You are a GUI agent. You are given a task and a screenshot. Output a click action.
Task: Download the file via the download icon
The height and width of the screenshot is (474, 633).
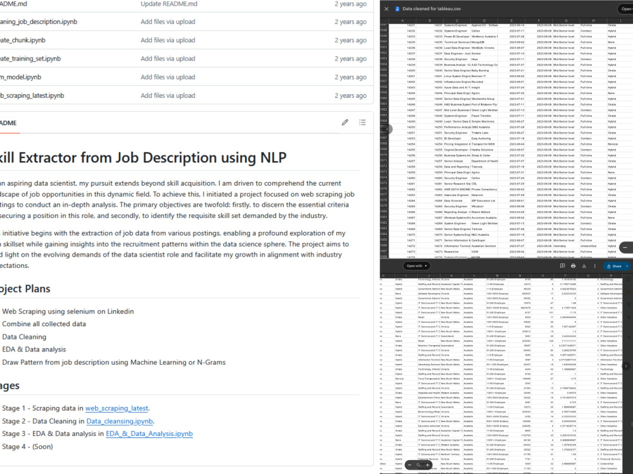584,266
